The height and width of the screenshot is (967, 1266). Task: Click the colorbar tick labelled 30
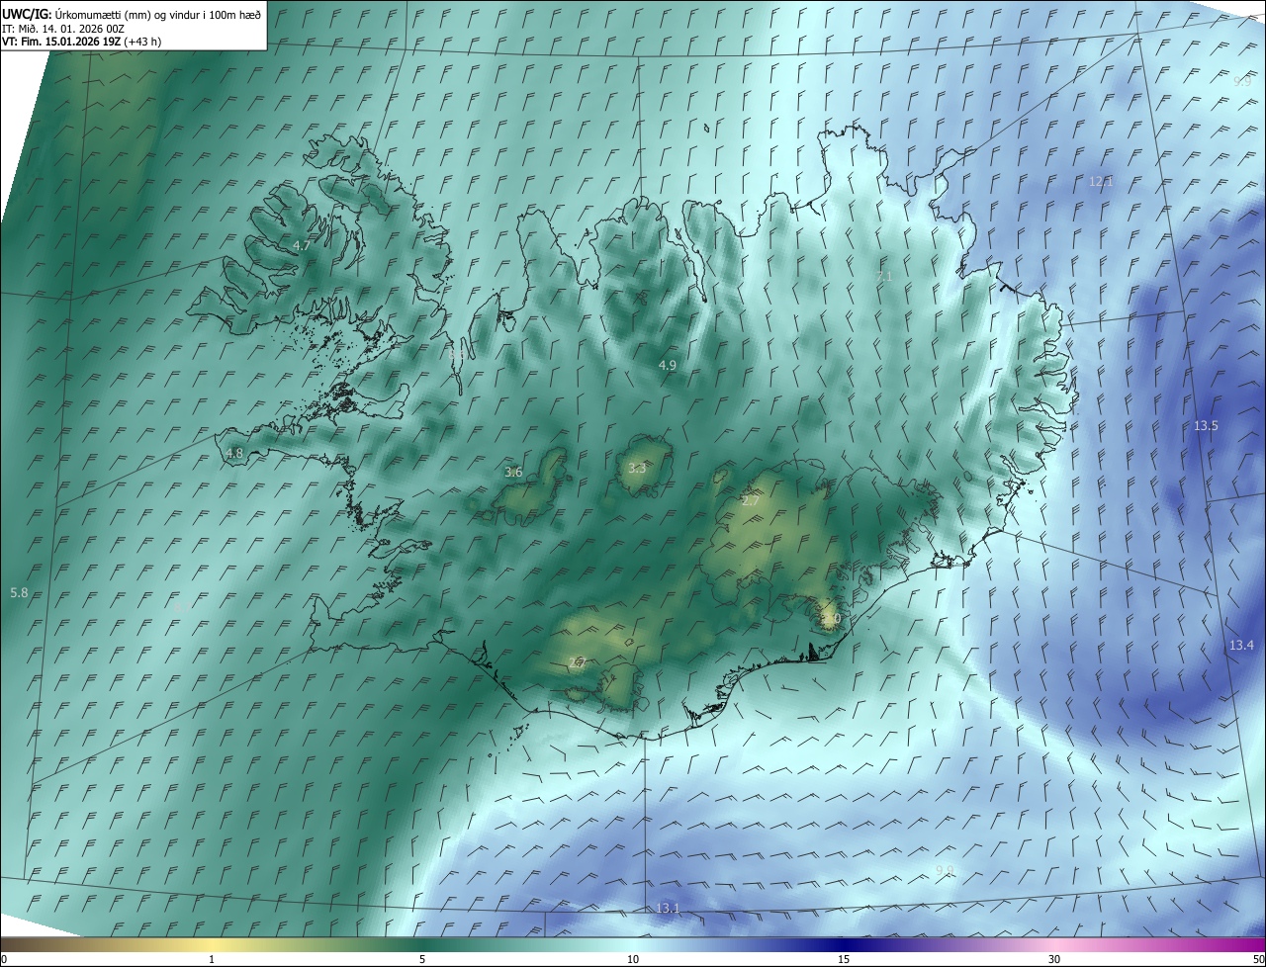coord(1054,959)
